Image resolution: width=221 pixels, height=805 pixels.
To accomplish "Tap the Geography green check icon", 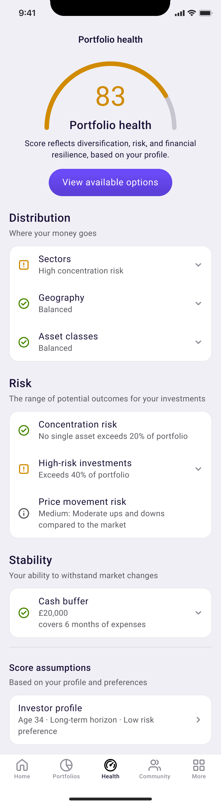I will pyautogui.click(x=24, y=303).
